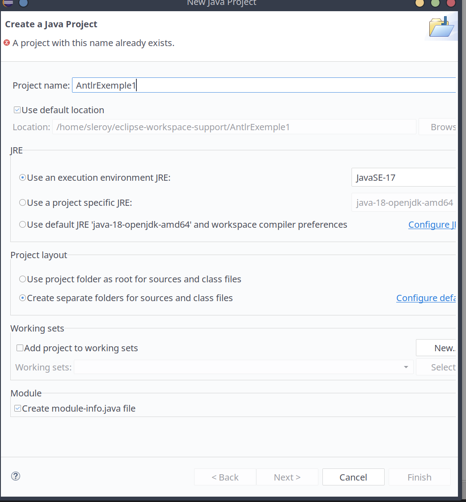The height and width of the screenshot is (502, 466).
Task: Uncheck the Use default location checkbox
Action: click(x=17, y=110)
